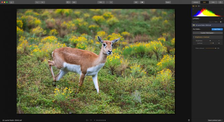Switch to the Library tab

[x=196, y=2]
